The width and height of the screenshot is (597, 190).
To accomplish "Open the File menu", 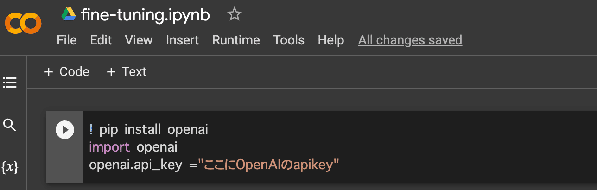I will (x=67, y=40).
